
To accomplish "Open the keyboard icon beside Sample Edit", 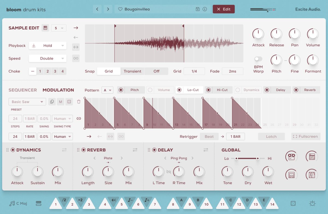I will pyautogui.click(x=45, y=28).
